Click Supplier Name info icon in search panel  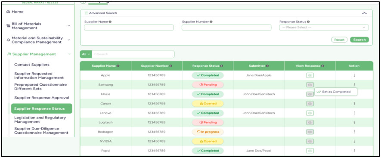110,22
